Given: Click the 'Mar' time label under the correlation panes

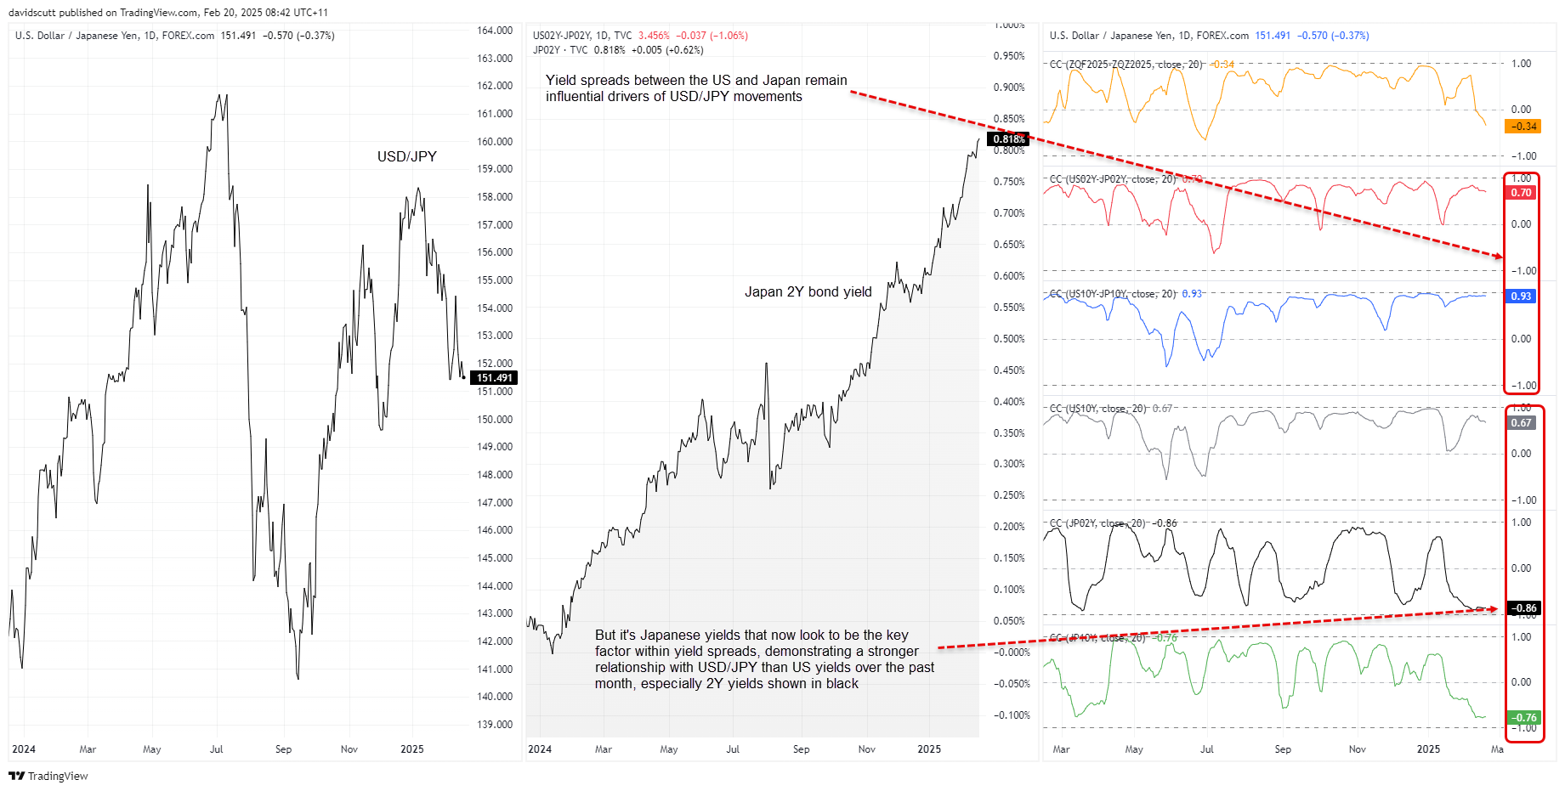Looking at the screenshot, I should (x=1061, y=749).
